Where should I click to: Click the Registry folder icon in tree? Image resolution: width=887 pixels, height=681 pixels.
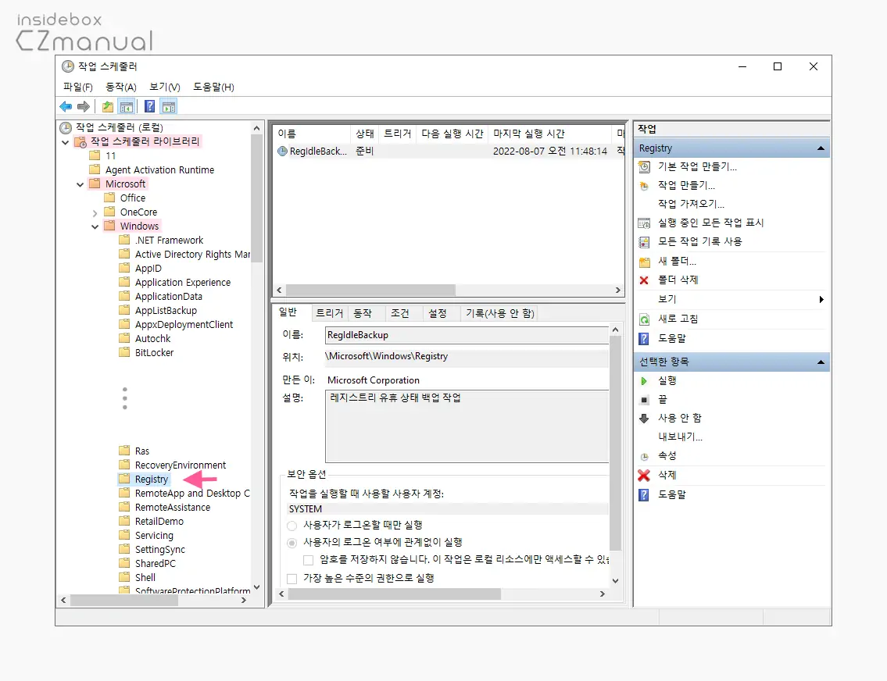pos(124,479)
